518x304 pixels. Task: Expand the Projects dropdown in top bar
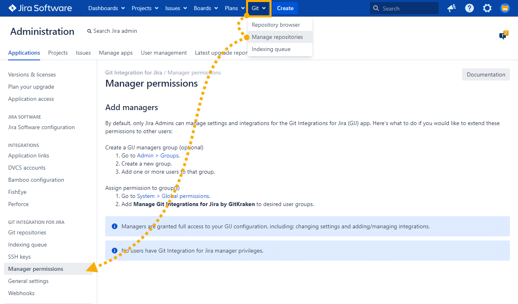pos(145,8)
